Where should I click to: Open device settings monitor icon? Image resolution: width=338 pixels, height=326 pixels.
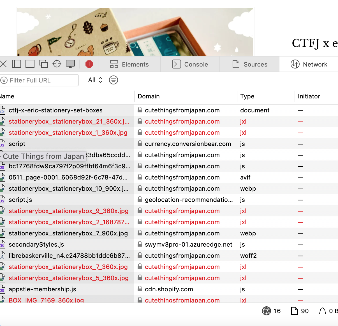tap(70, 64)
